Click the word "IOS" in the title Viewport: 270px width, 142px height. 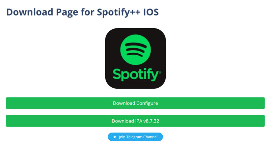(x=151, y=12)
